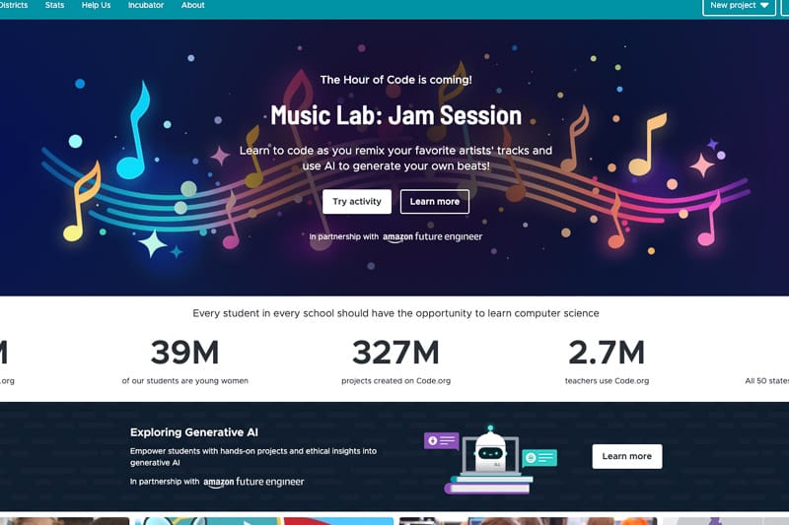The width and height of the screenshot is (789, 525).
Task: Click the Amazon Future Engineer logo in hero
Action: (432, 236)
